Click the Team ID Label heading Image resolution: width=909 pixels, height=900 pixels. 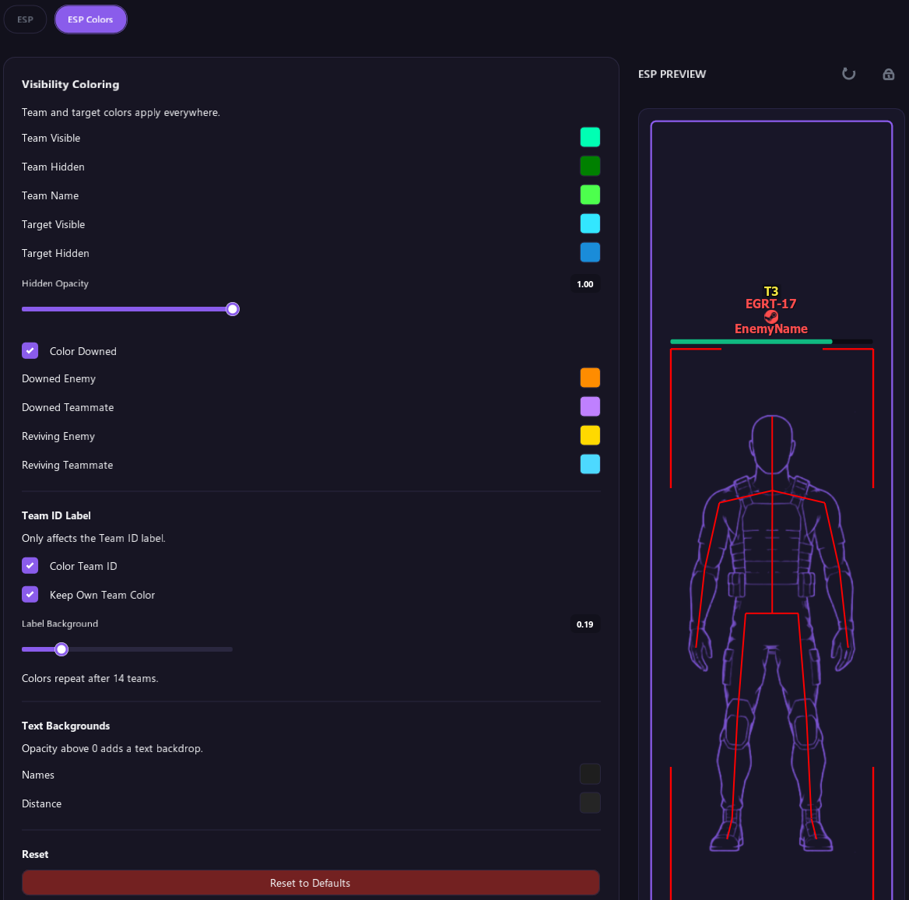(x=56, y=515)
